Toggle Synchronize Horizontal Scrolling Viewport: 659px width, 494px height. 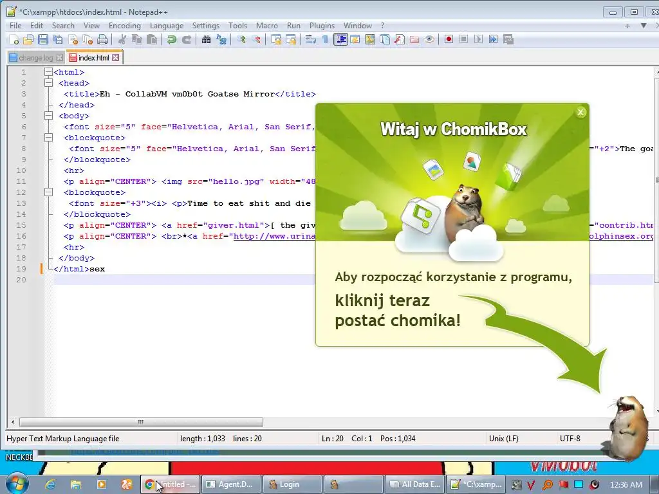pos(291,39)
